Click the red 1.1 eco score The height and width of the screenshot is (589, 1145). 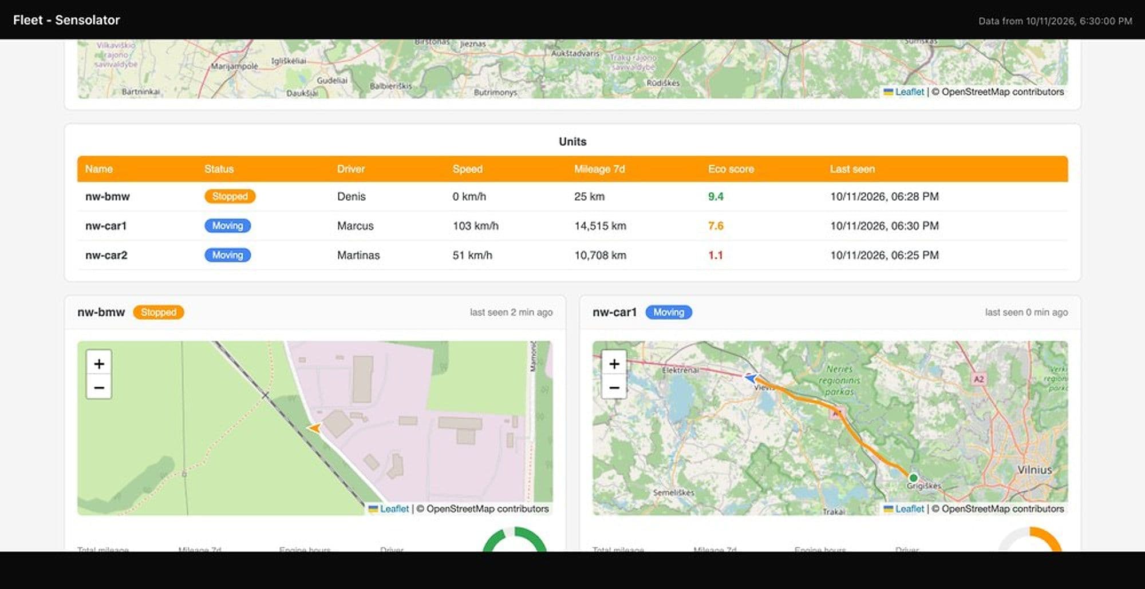[x=716, y=256]
